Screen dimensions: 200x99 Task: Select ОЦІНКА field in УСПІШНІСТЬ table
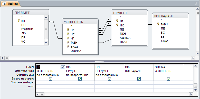coord(76,51)
